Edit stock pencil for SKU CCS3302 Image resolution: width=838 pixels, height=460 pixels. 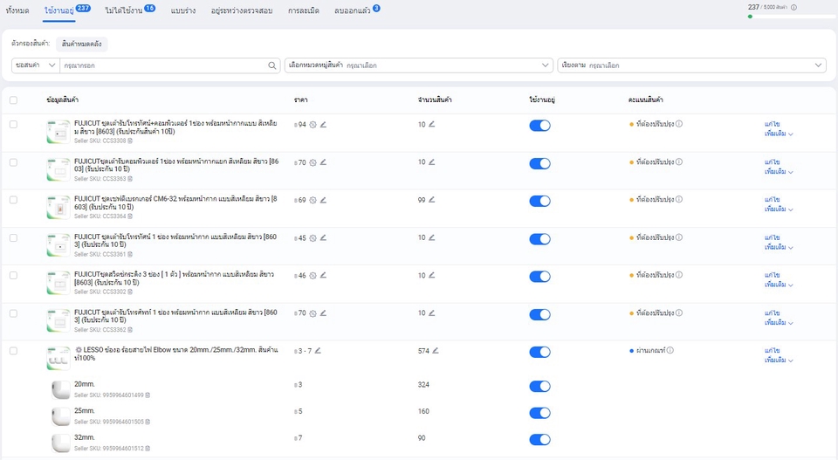tap(432, 275)
